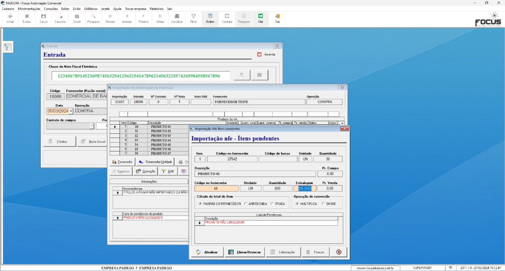This screenshot has height=271, width=505.
Task: Click the DAE button
Action: [x=168, y=171]
